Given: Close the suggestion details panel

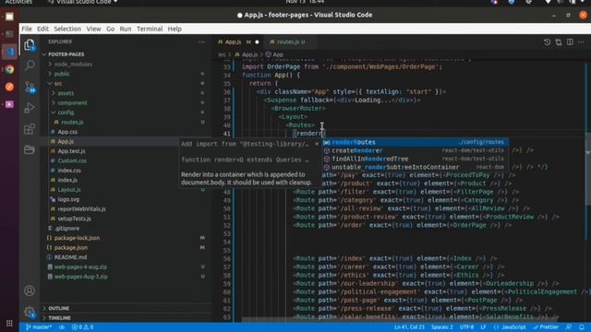Looking at the screenshot, I should (x=317, y=144).
